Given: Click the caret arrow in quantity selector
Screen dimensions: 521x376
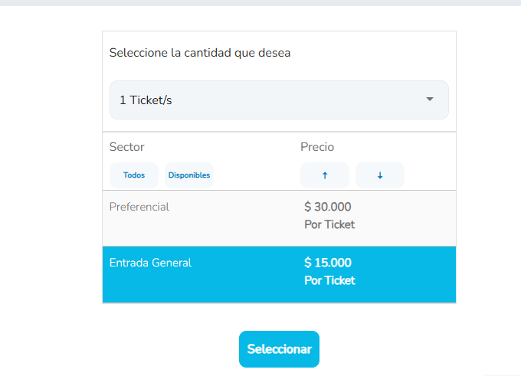Looking at the screenshot, I should [x=430, y=100].
